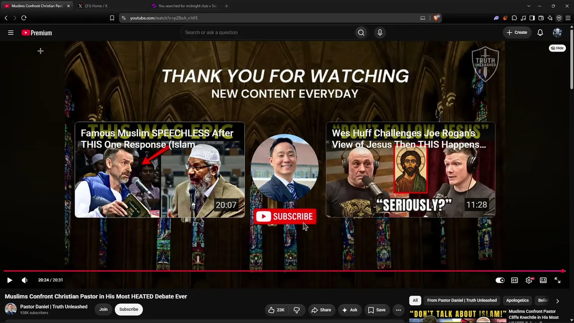This screenshot has height=323, width=574.
Task: Open Pastor Daniel | Truth Unleashed channel name
Action: (x=54, y=307)
